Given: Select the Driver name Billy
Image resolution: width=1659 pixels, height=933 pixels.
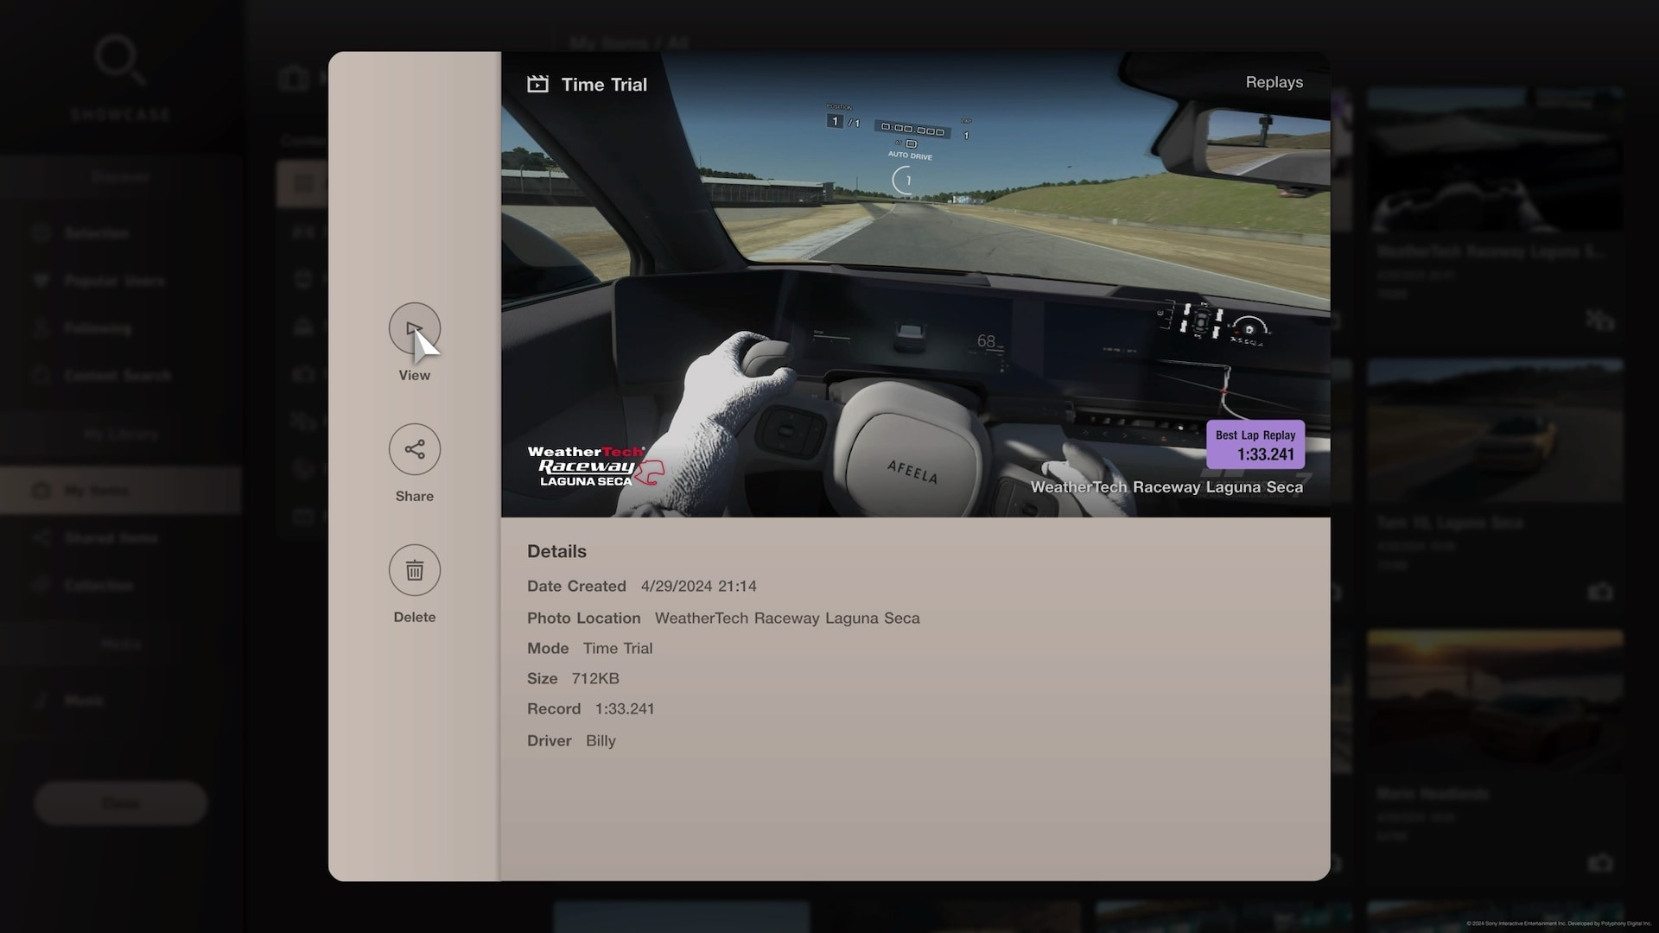Looking at the screenshot, I should tap(601, 740).
